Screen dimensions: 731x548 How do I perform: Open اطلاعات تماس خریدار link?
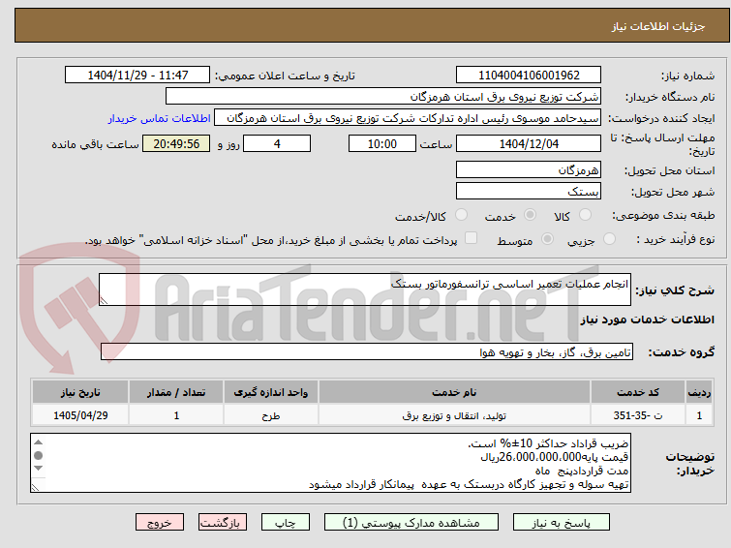(160, 118)
